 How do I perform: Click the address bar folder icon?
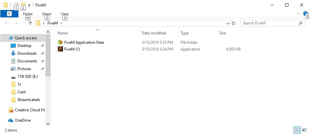coord(38,23)
